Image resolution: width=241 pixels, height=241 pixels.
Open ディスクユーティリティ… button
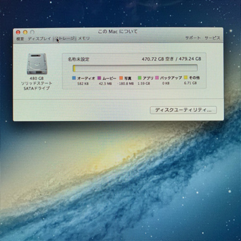(184, 110)
